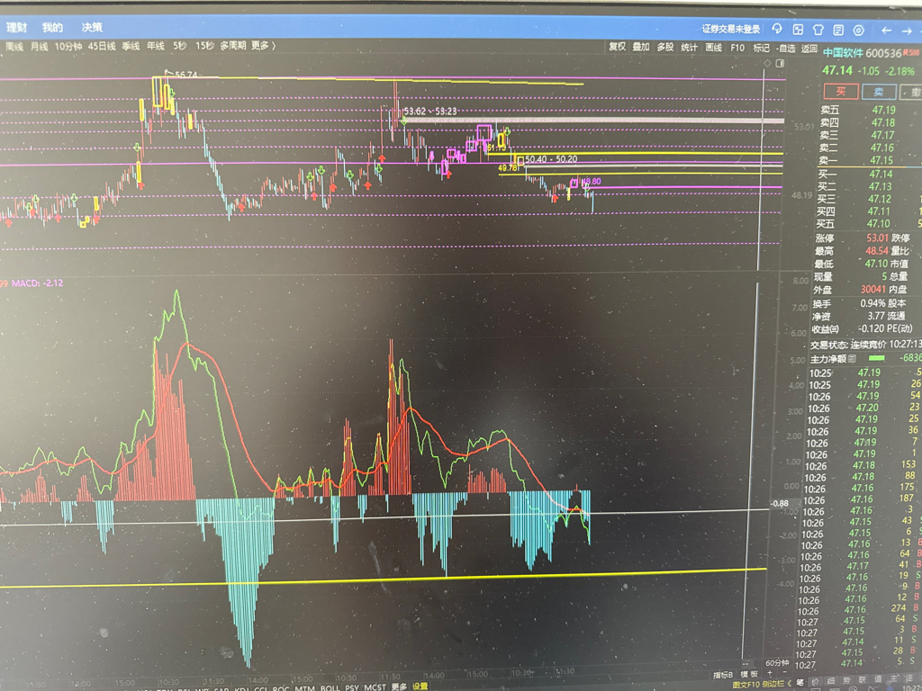Image resolution: width=922 pixels, height=691 pixels.
Task: Click the 50.40 - 50.20 price annotation
Action: pyautogui.click(x=551, y=159)
